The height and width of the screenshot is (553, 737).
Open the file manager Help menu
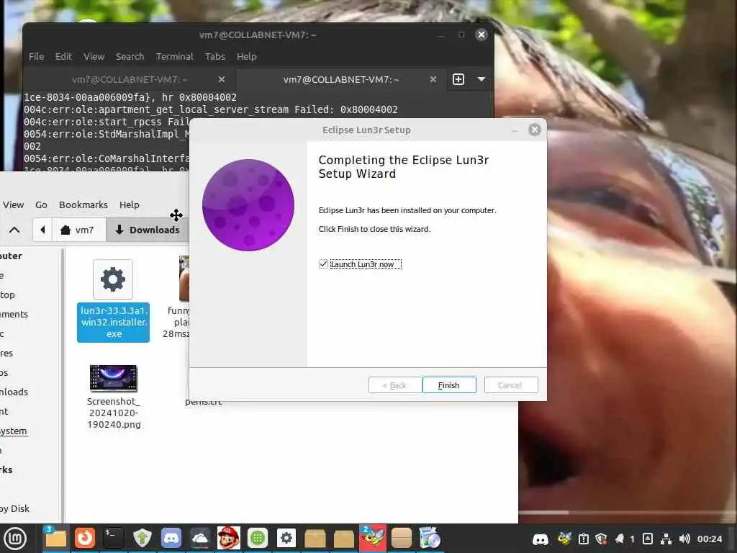click(x=130, y=205)
